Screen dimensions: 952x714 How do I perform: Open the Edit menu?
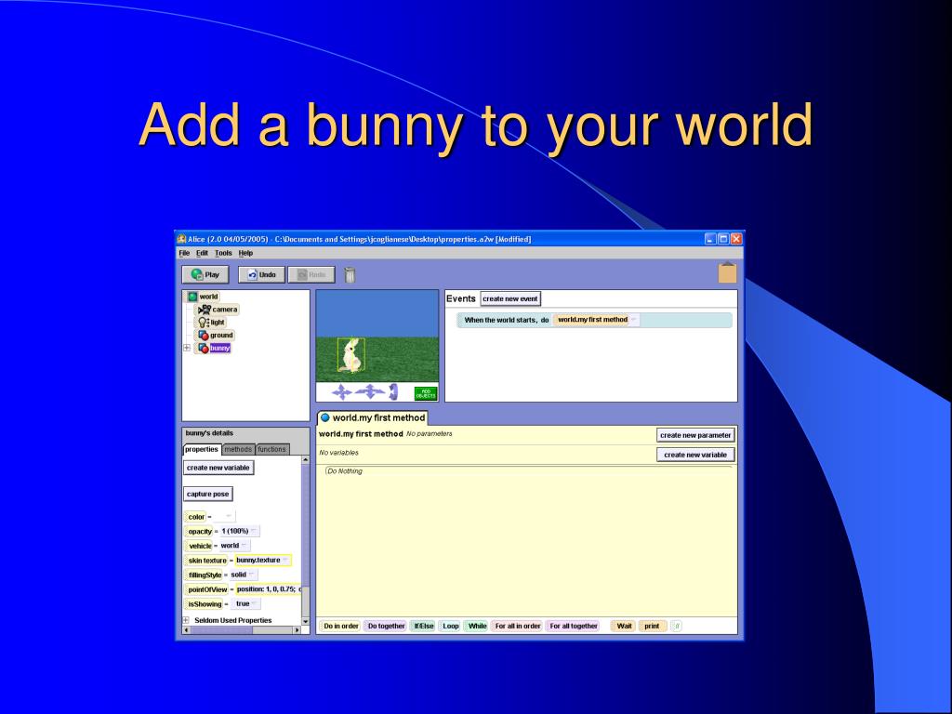coord(202,253)
